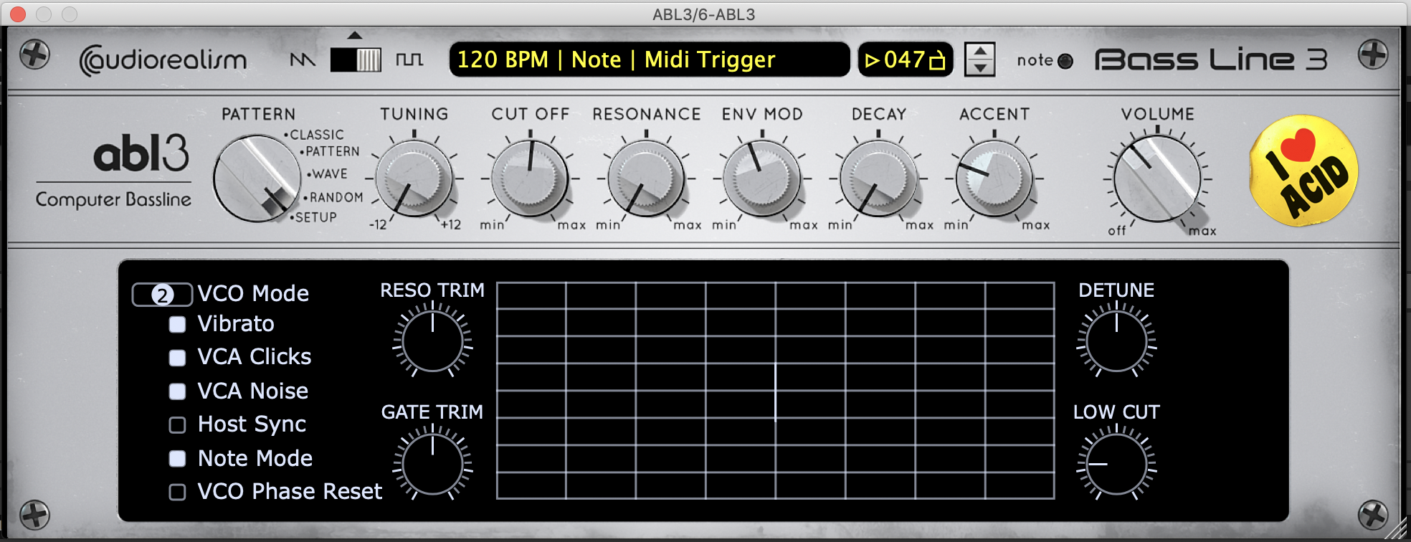Click the Env Mod knob
The image size is (1411, 542).
[761, 178]
